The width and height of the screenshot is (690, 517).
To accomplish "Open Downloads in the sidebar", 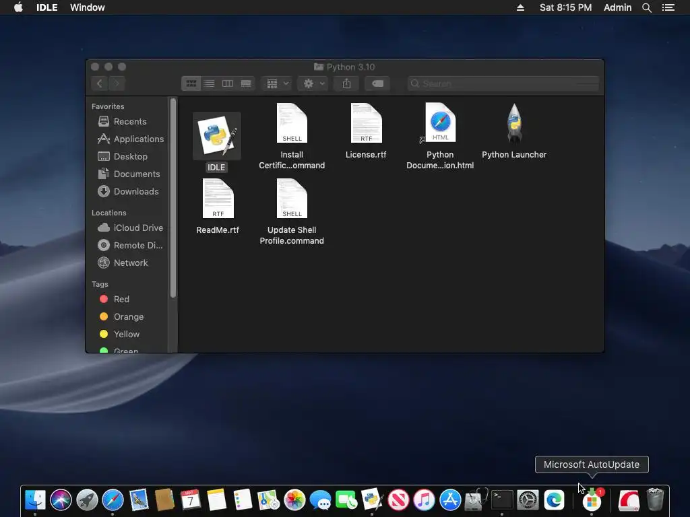I will (x=127, y=192).
